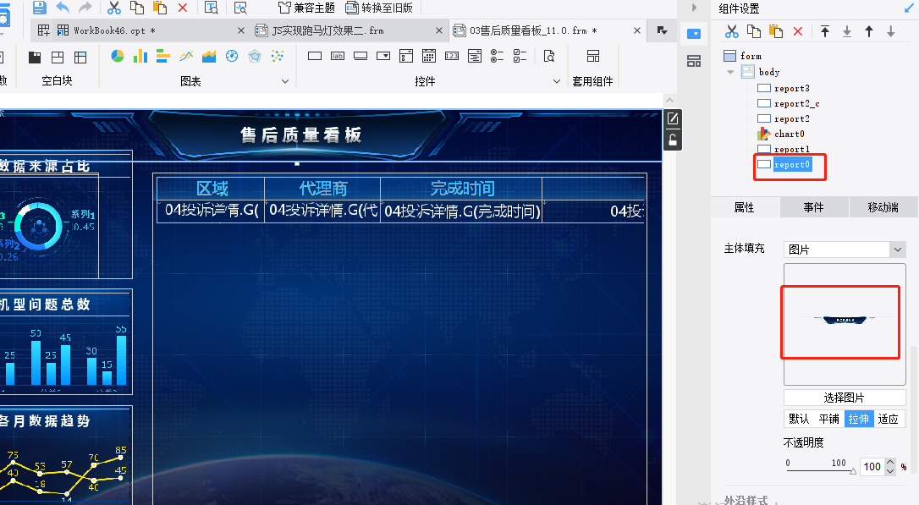Cut selection using the top toolbar scissors
This screenshot has height=505, width=919.
pyautogui.click(x=114, y=8)
